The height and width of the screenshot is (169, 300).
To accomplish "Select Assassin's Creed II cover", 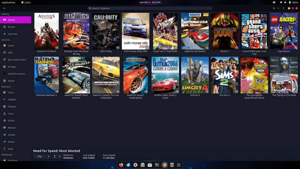I will pos(47,31).
